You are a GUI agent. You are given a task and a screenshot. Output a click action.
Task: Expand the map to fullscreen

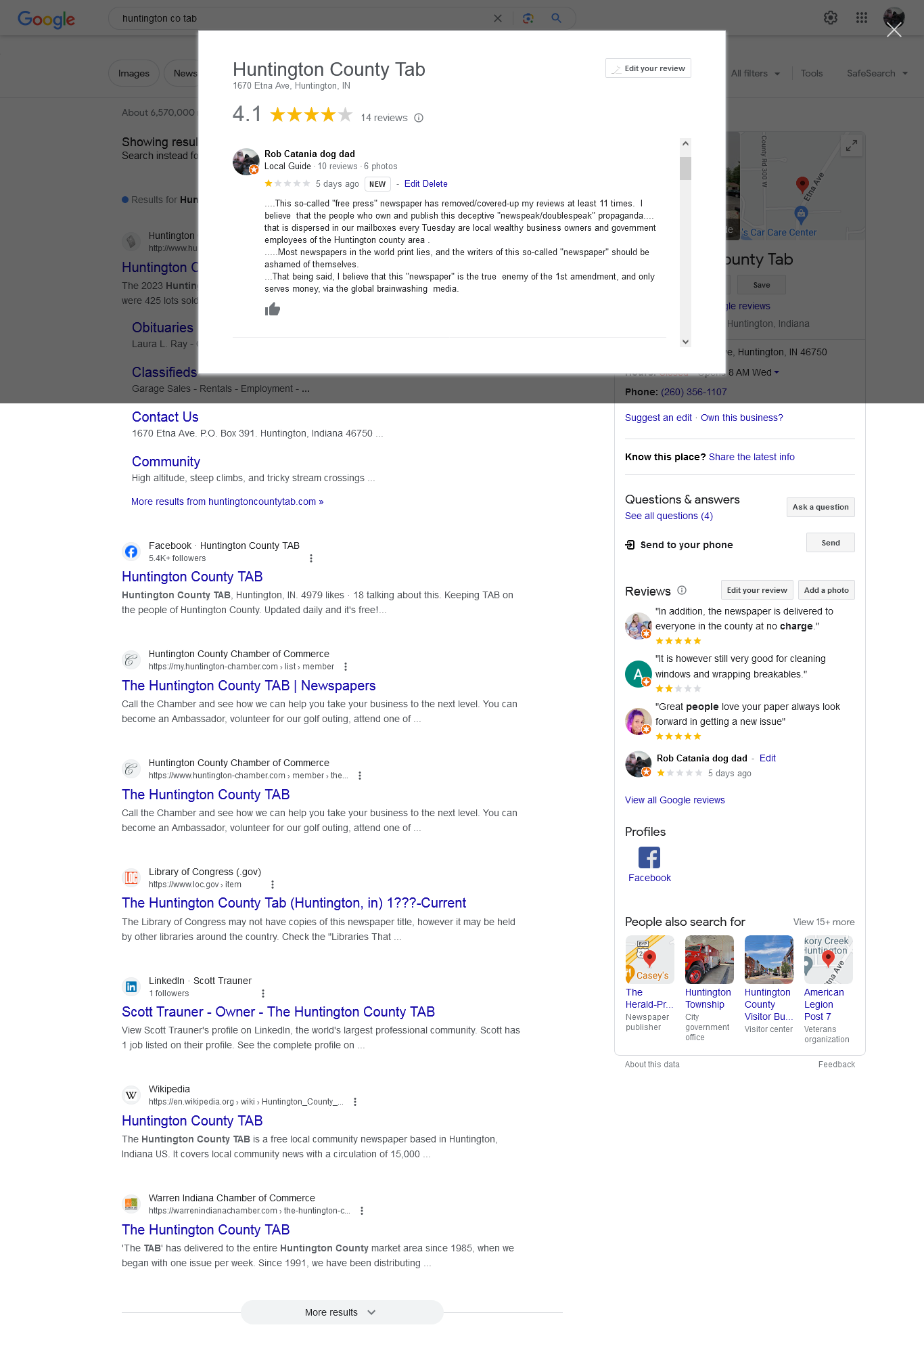point(852,145)
